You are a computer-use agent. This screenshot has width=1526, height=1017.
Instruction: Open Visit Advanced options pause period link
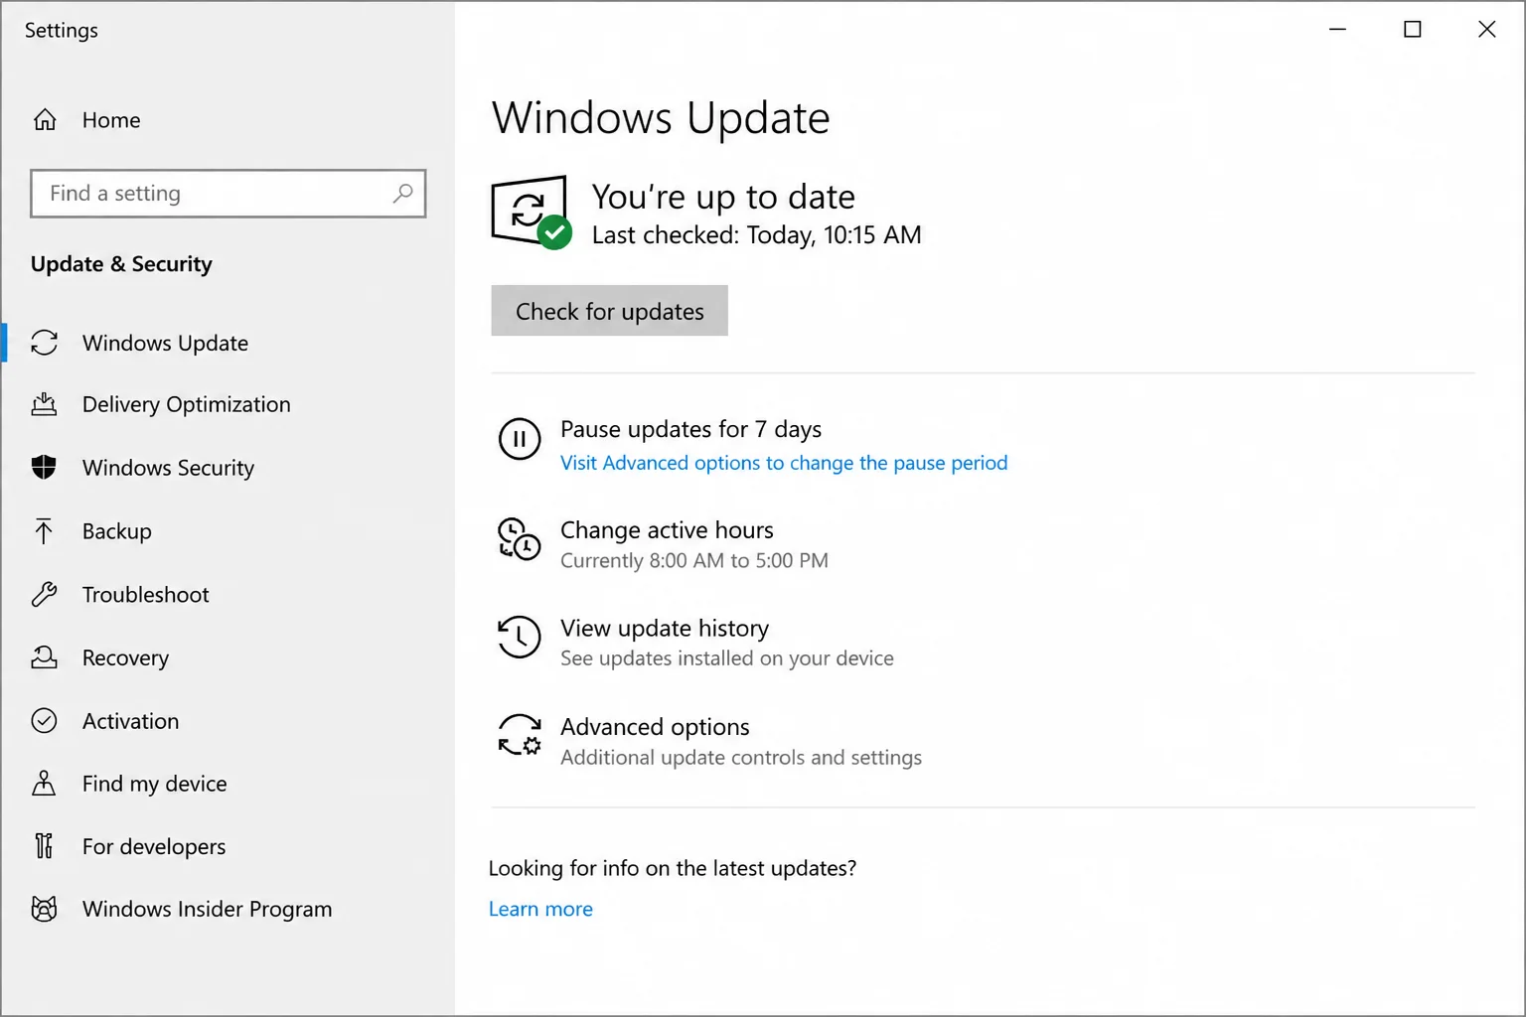[x=784, y=463]
